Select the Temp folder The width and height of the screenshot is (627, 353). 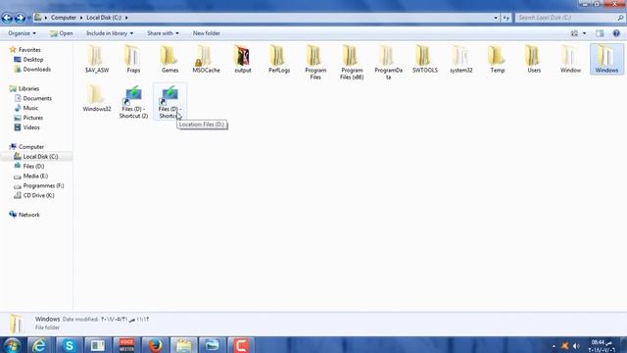[498, 59]
